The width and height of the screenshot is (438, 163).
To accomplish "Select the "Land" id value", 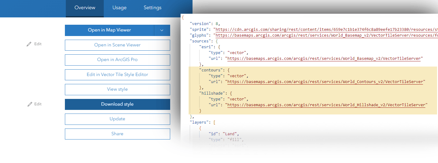I will 230,134.
